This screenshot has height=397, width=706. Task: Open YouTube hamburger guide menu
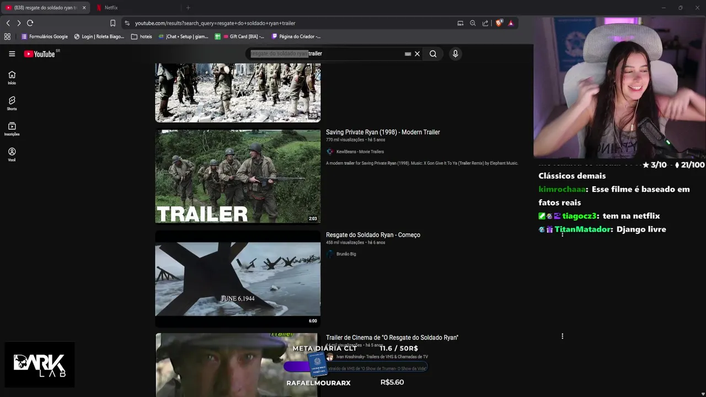(x=12, y=53)
